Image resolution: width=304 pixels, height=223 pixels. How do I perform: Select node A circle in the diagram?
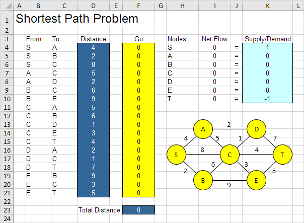(x=203, y=129)
